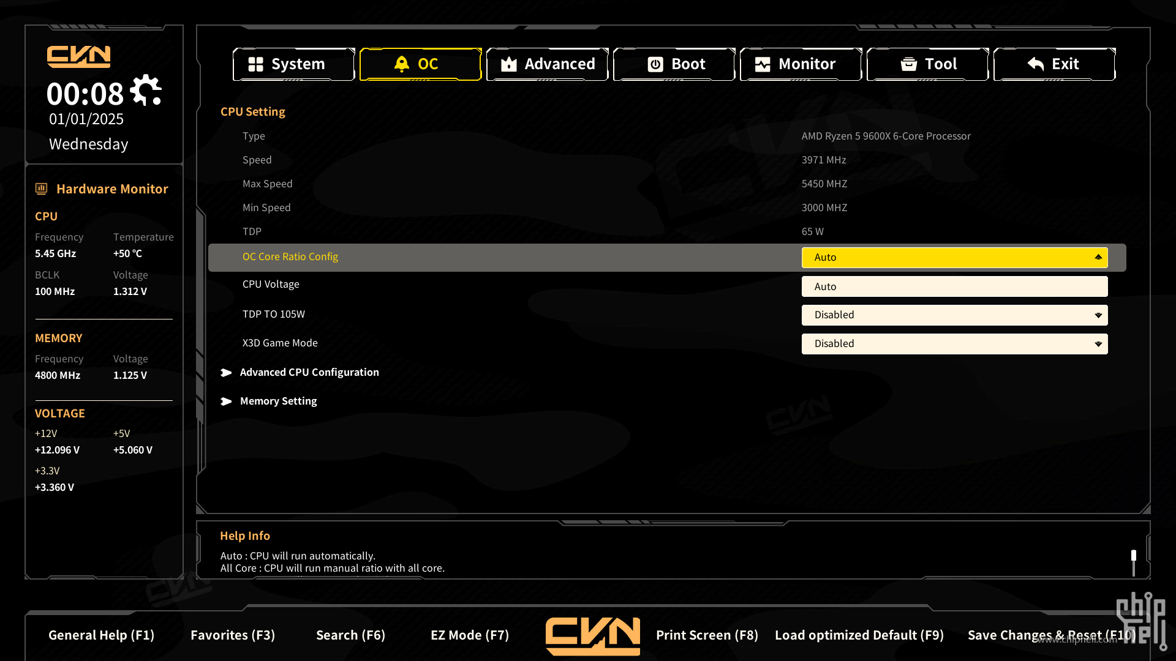
Task: Click the arrow icon beside Advanced CPU Configuration
Action: (226, 373)
